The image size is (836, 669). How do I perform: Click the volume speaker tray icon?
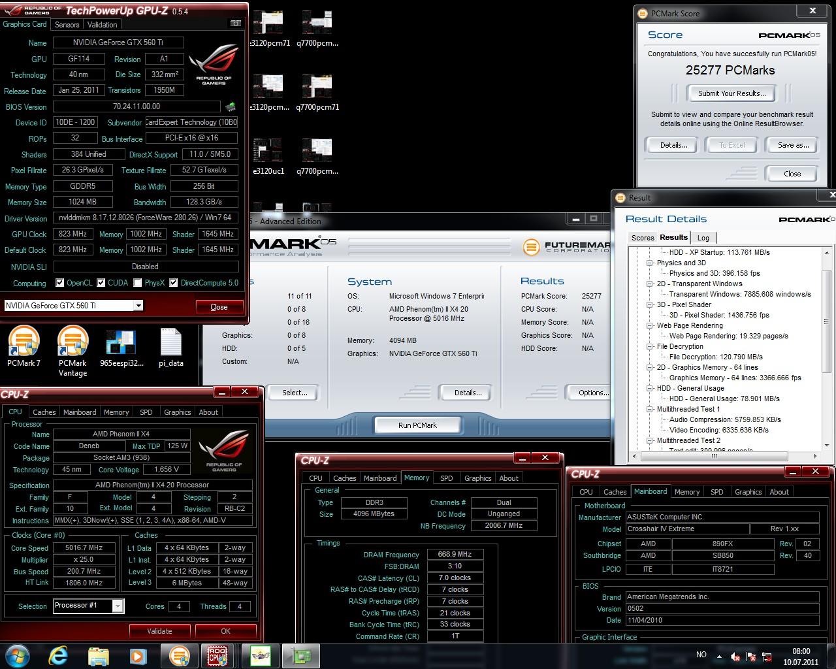tap(735, 657)
